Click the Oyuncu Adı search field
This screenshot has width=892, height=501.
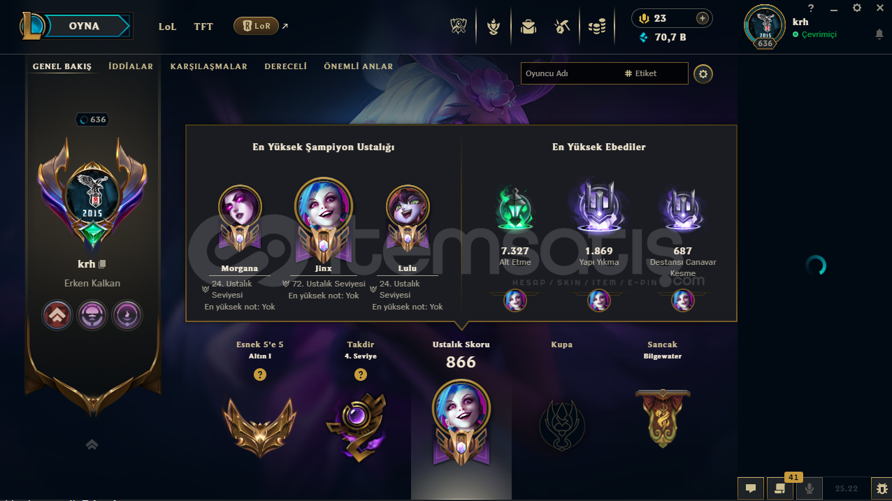pyautogui.click(x=570, y=73)
